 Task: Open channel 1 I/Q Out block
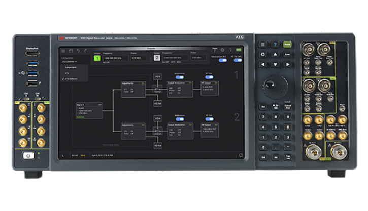(x=157, y=103)
